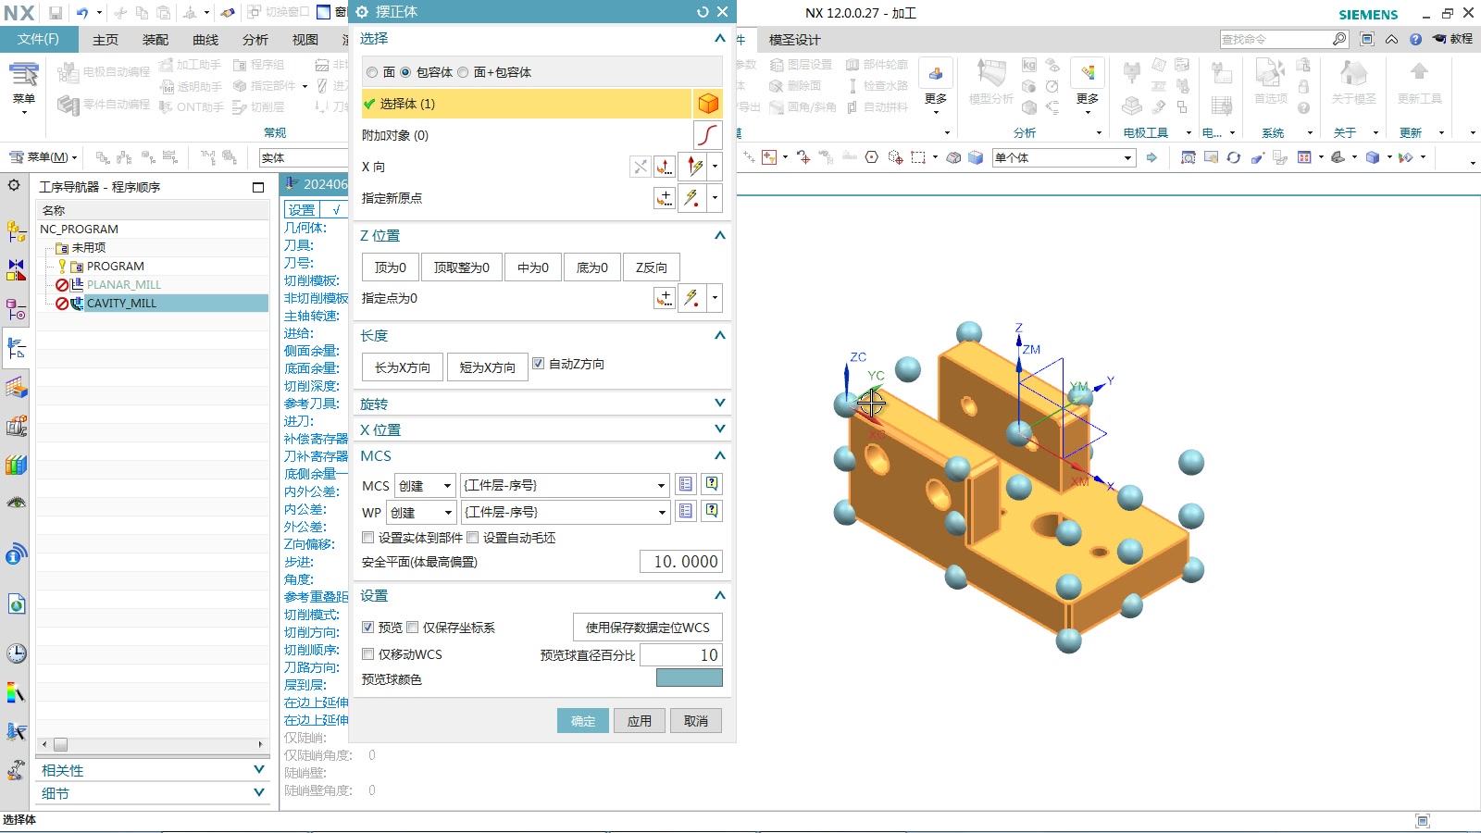This screenshot has width=1481, height=833.
Task: Click the 长为X方向 button
Action: pos(403,367)
